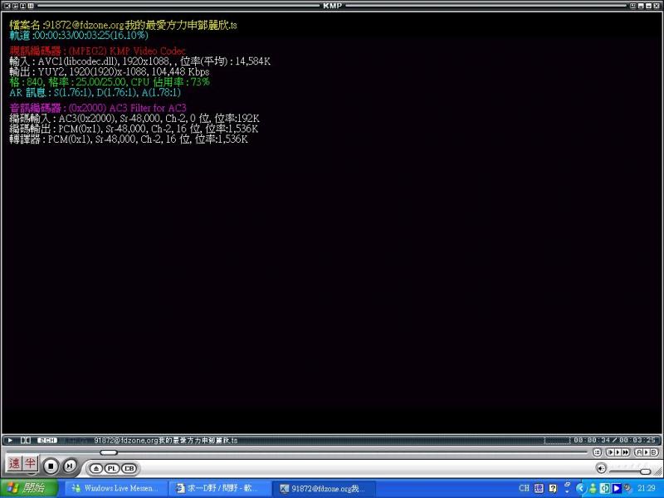This screenshot has width=664, height=498.
Task: Click the play/pause step button beside stop
Action: click(x=70, y=466)
